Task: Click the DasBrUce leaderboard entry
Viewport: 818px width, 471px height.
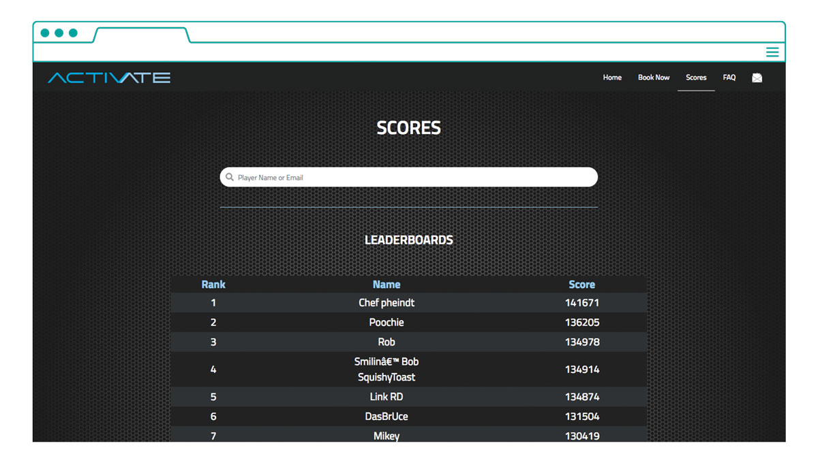Action: (387, 417)
